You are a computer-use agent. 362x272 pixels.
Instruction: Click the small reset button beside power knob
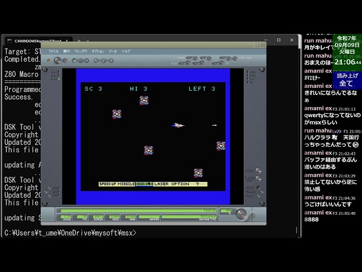65,61
